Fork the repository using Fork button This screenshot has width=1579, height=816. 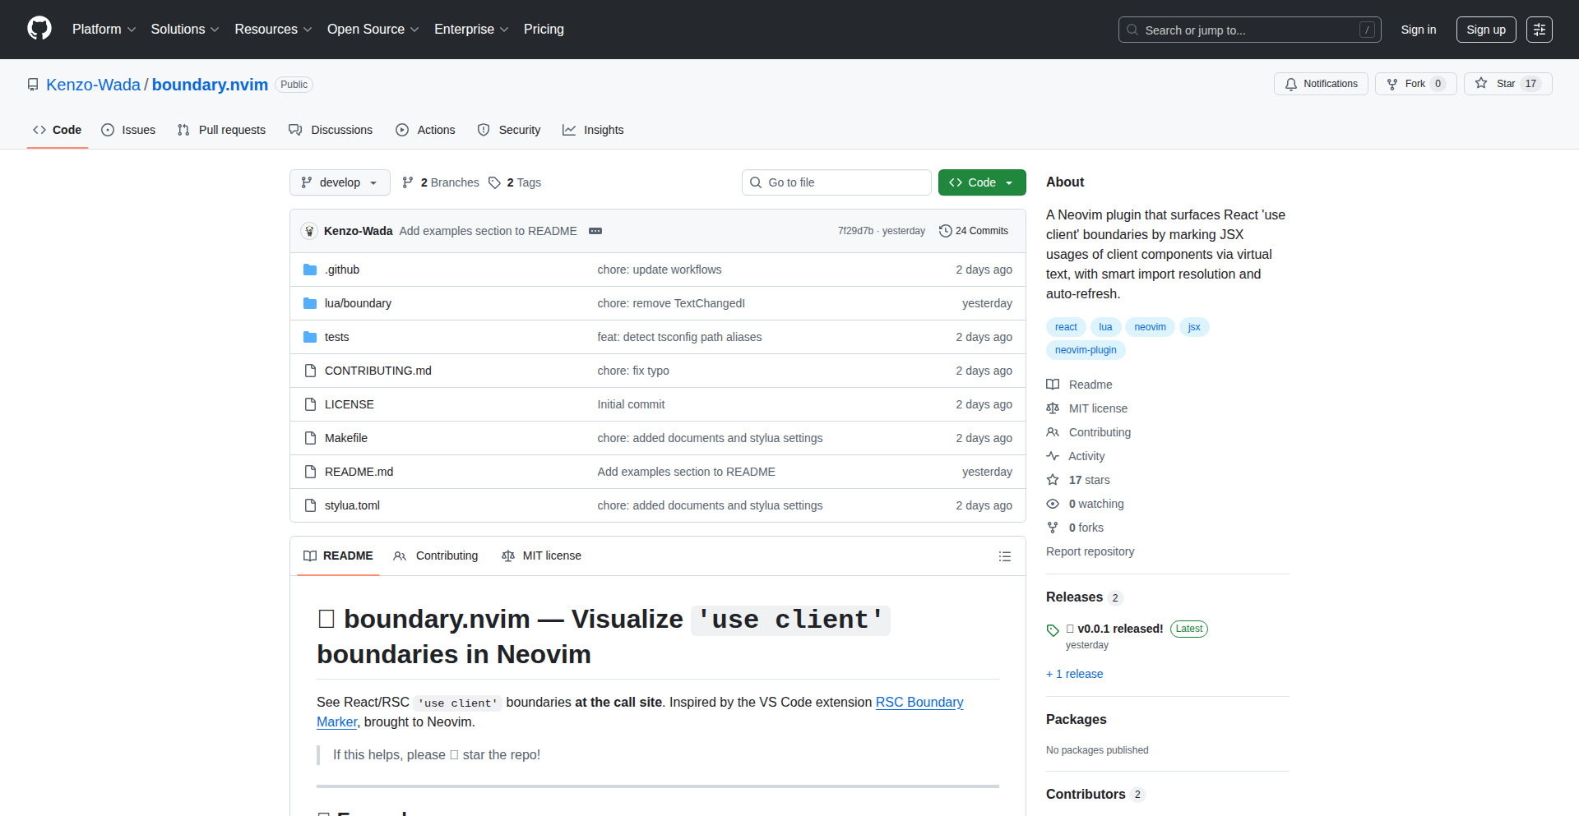coord(1415,84)
